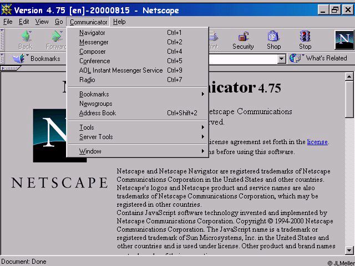Click the Stop traffic light icon
Image resolution: width=355 pixels, height=266 pixels.
point(305,36)
